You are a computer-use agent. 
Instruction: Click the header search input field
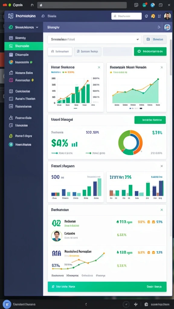[127, 16]
